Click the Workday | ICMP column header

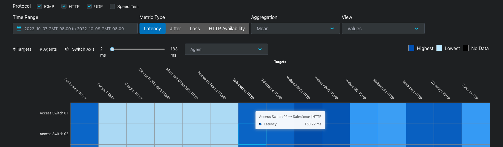point(441,90)
